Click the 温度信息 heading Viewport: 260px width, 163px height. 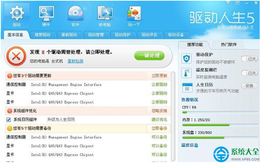tap(189, 145)
